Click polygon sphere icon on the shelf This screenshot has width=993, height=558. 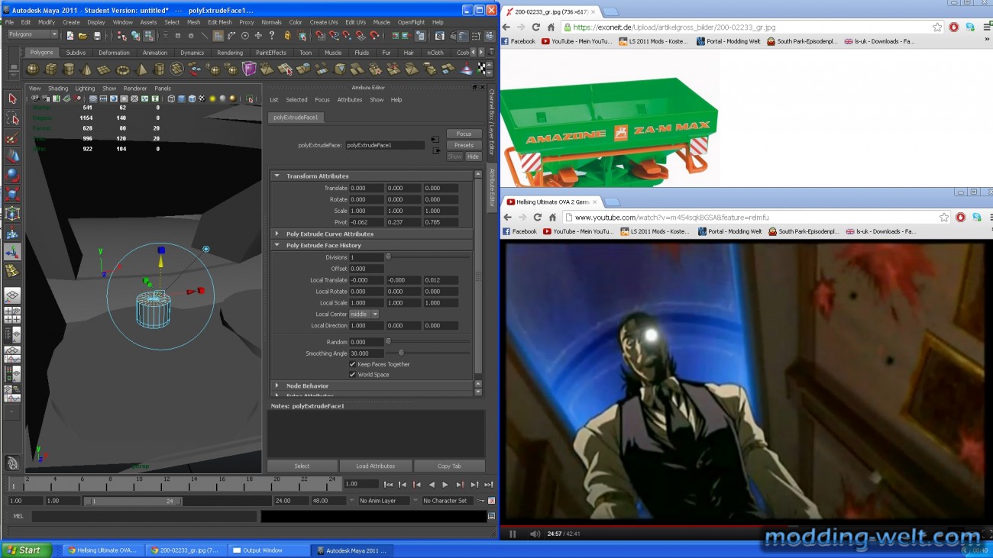click(x=34, y=69)
